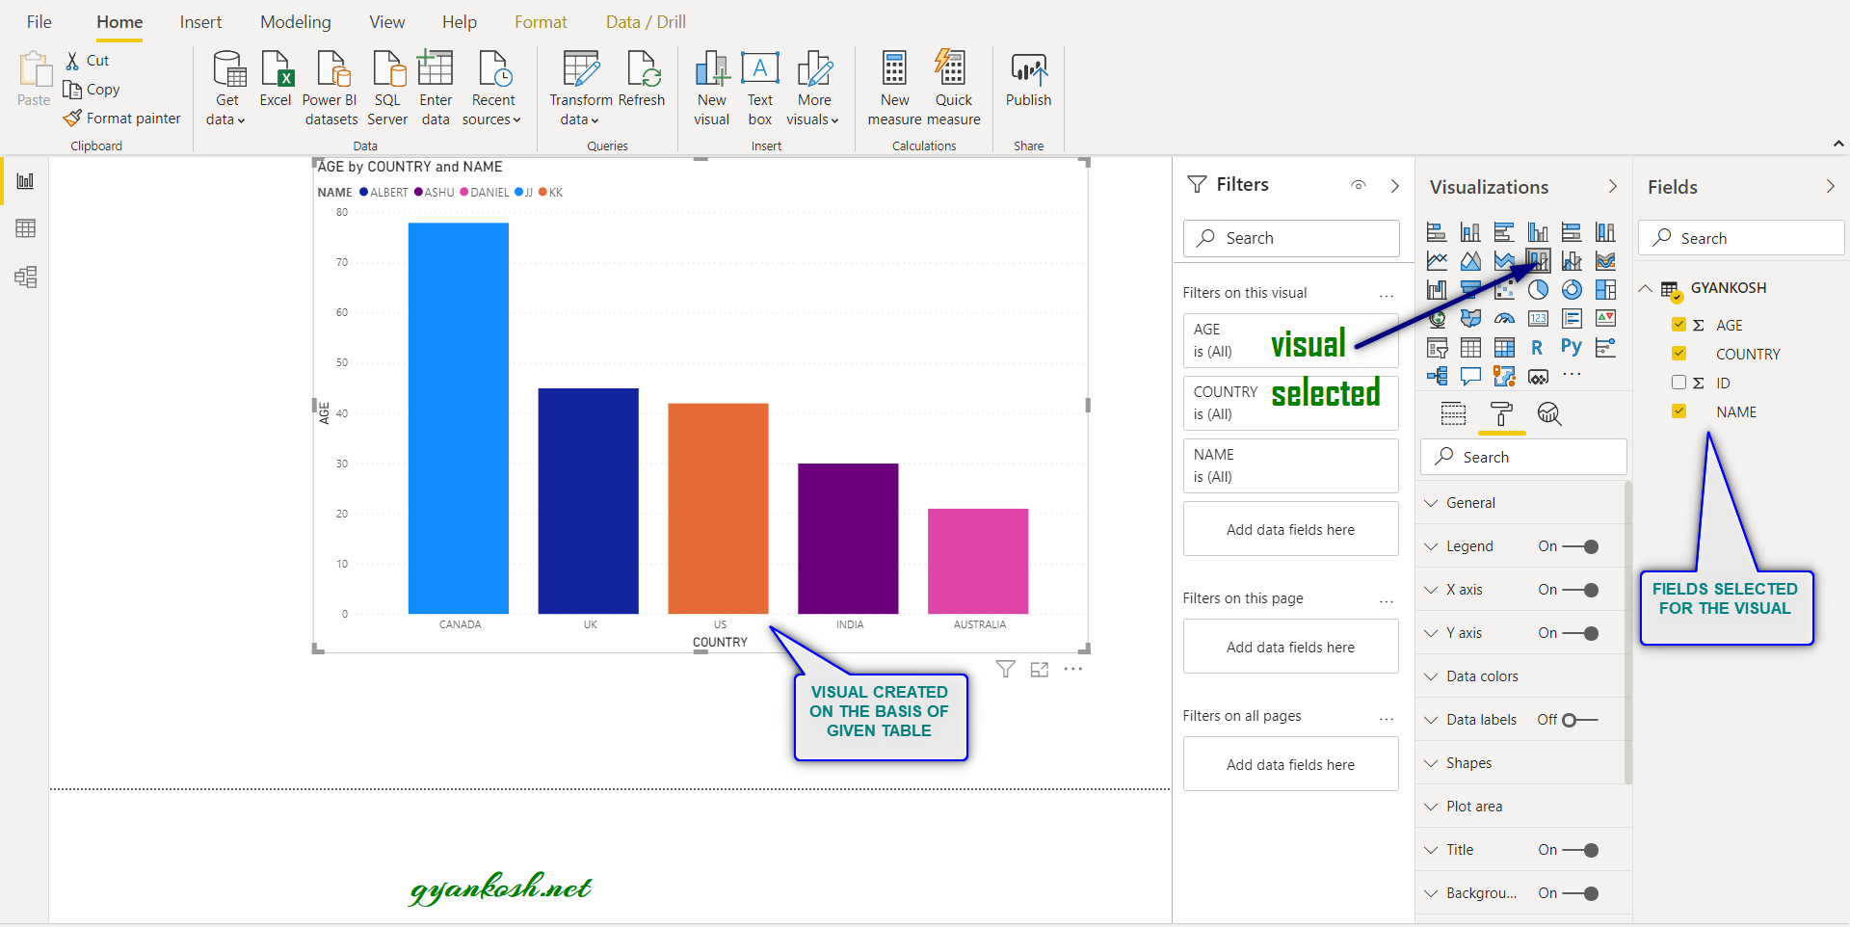Toggle the X axis switch off
The height and width of the screenshot is (927, 1850).
click(1580, 590)
